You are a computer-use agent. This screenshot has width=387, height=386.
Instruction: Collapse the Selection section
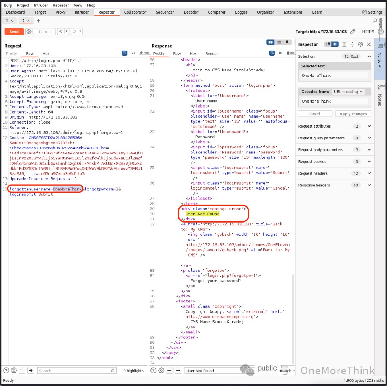(x=369, y=56)
